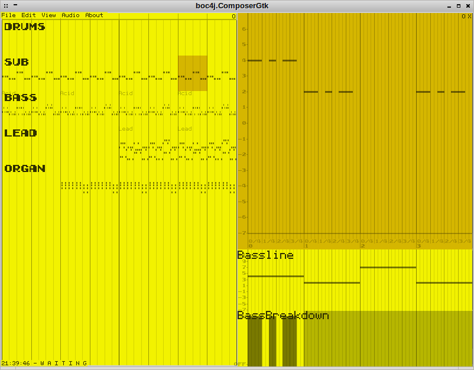474x370 pixels.
Task: Select the ORGAN track label
Action: tap(25, 168)
